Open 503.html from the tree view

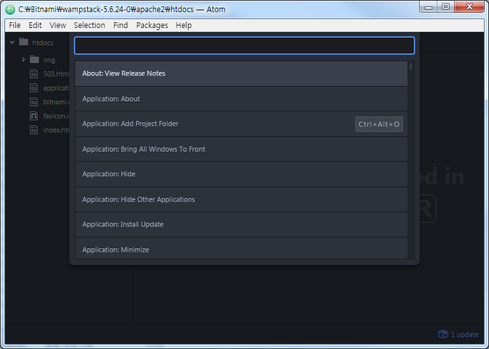[56, 74]
